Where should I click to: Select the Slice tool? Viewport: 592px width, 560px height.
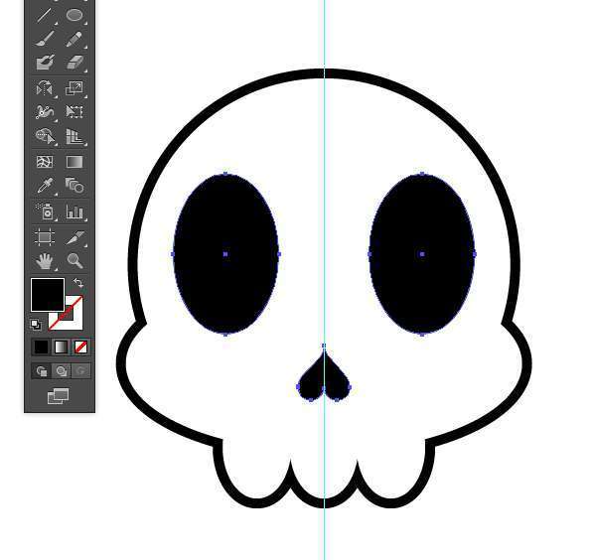pyautogui.click(x=74, y=237)
